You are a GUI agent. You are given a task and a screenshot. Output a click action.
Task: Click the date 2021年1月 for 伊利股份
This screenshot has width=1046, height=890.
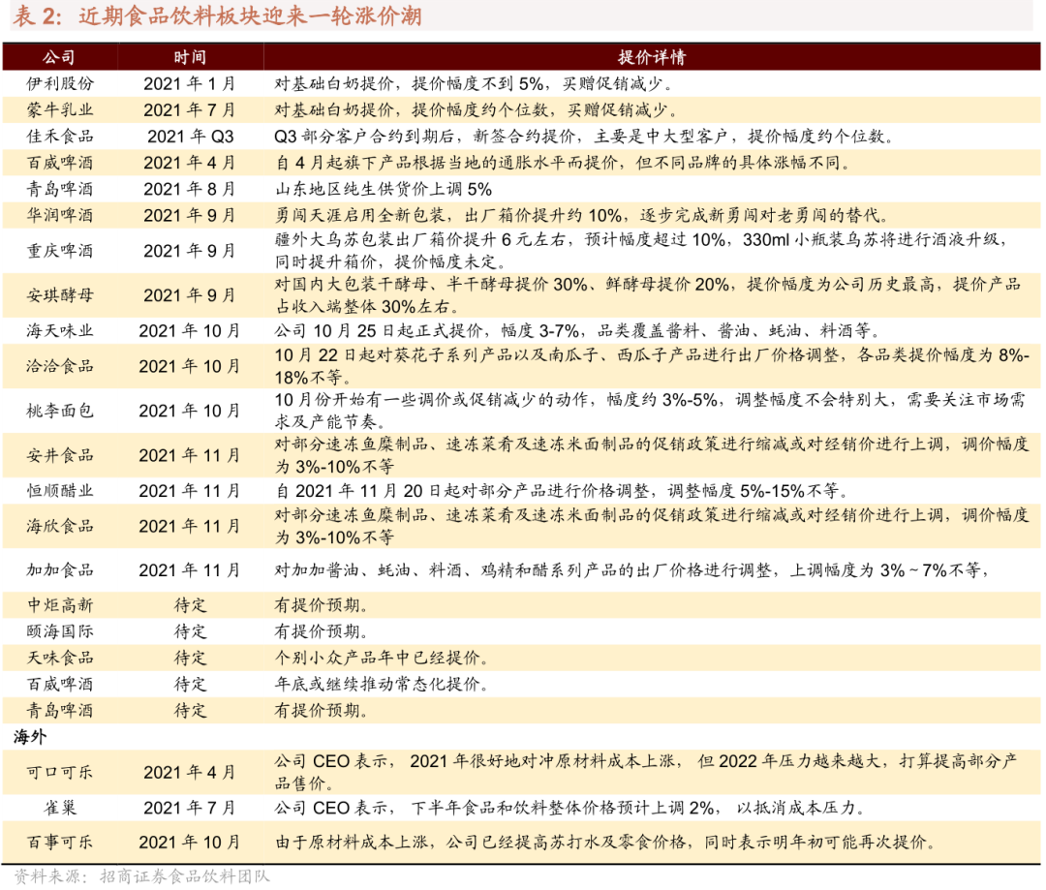pyautogui.click(x=190, y=83)
